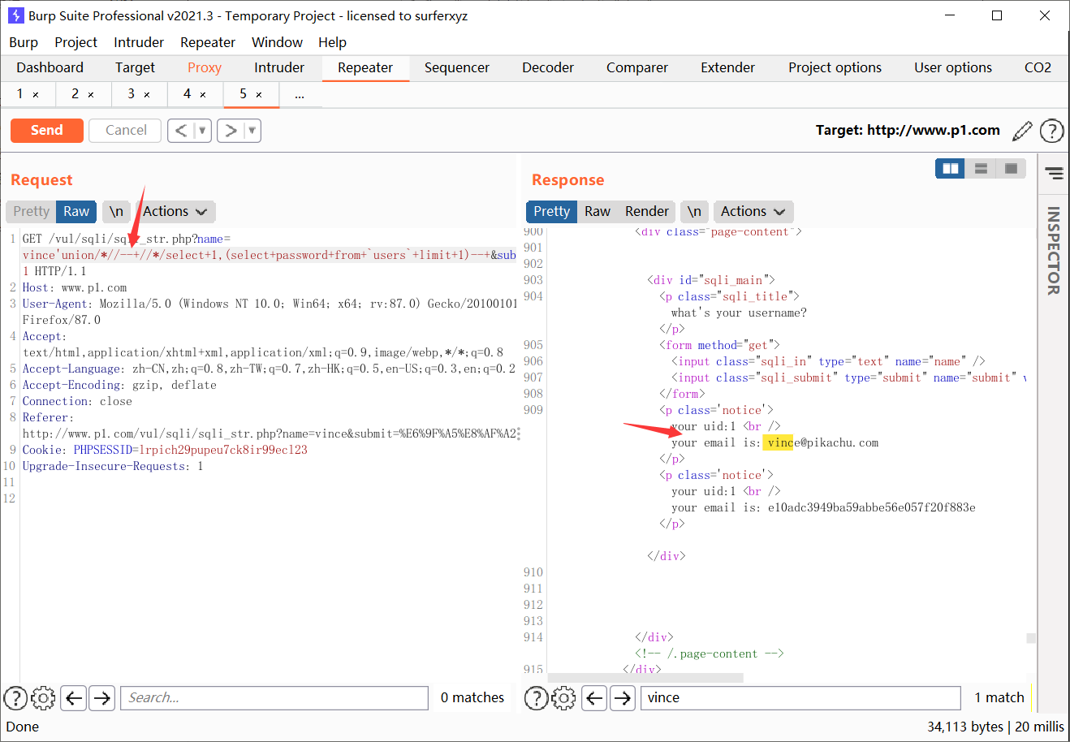Jump to previous match in request search

(x=74, y=697)
